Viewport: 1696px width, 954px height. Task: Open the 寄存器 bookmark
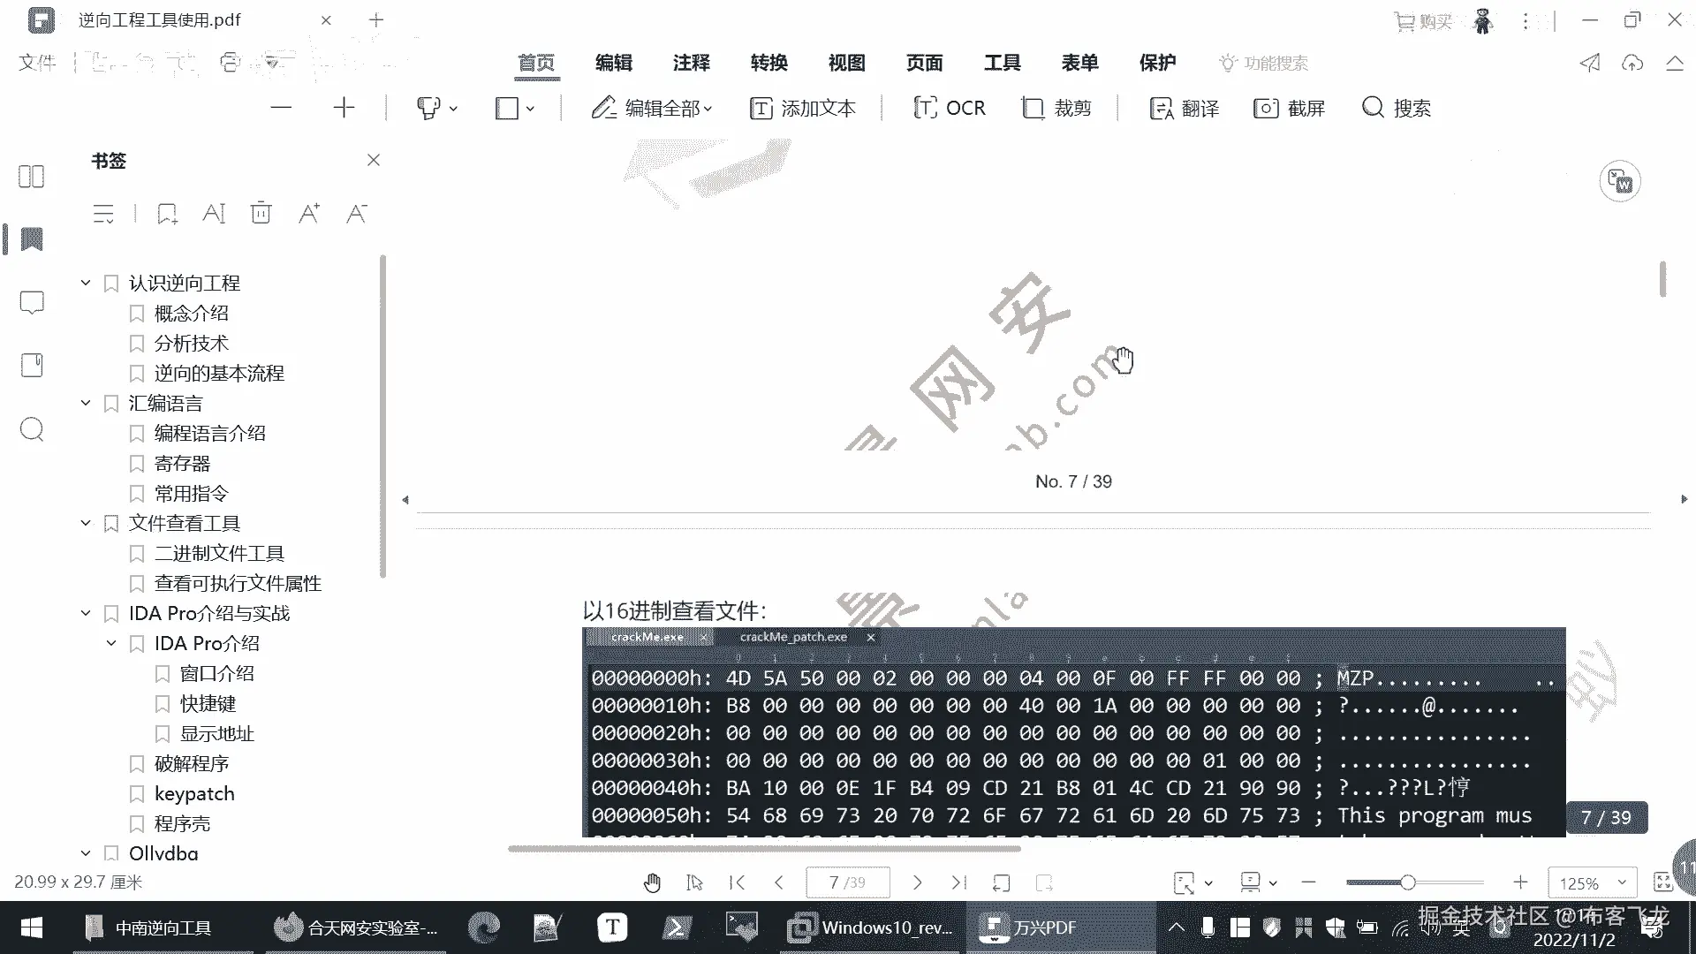[182, 463]
